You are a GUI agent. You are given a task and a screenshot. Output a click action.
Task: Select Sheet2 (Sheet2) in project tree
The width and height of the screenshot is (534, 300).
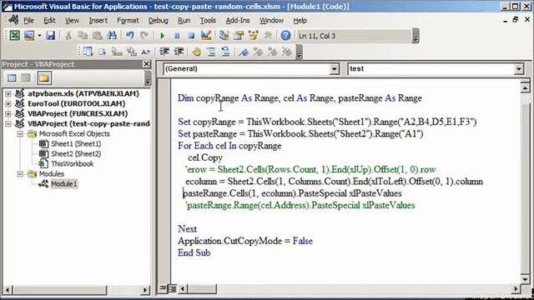point(76,154)
